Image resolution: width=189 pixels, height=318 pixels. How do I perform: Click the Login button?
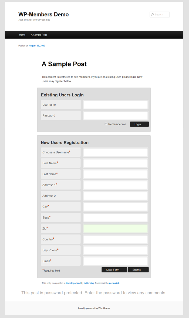coord(139,124)
